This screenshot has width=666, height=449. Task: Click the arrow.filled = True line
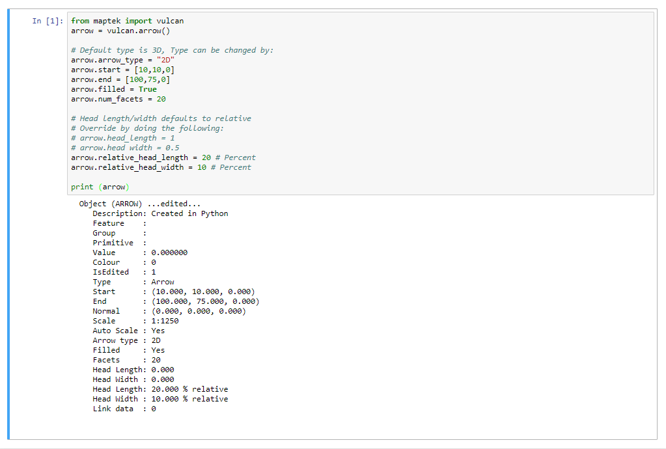click(x=114, y=89)
